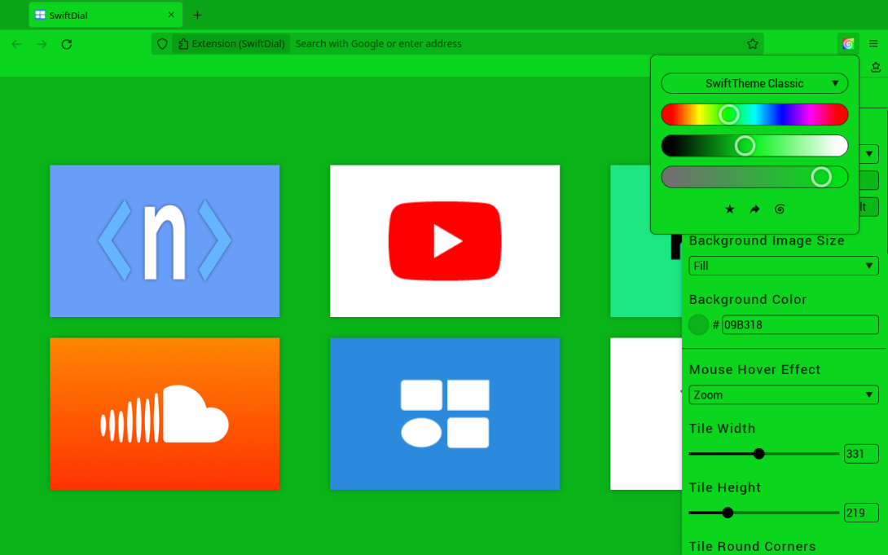Click the spiral icon in theme popup
Screen dimensions: 888x555
780,209
